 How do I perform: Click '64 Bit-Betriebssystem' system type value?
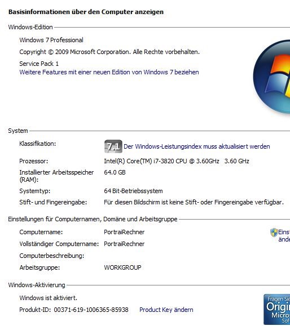click(x=133, y=191)
